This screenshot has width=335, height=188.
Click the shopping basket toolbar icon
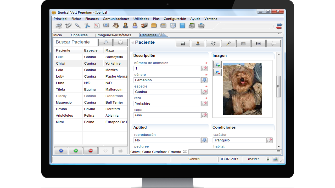point(201,26)
